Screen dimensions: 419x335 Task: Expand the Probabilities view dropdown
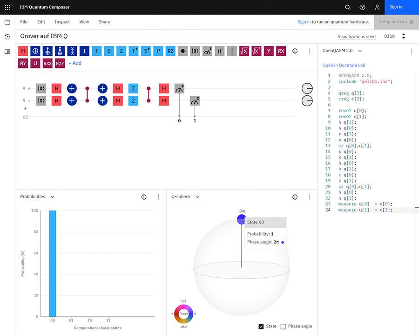[x=53, y=197]
